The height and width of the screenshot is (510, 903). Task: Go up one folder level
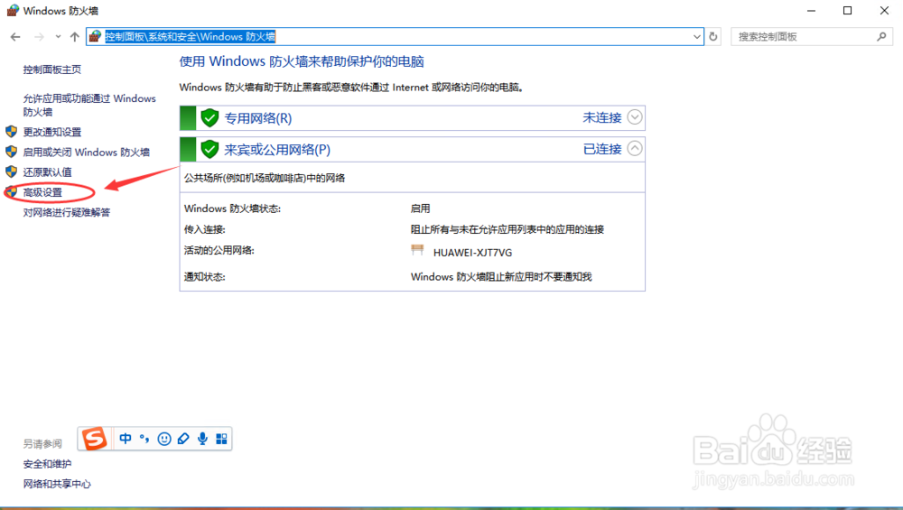point(74,37)
